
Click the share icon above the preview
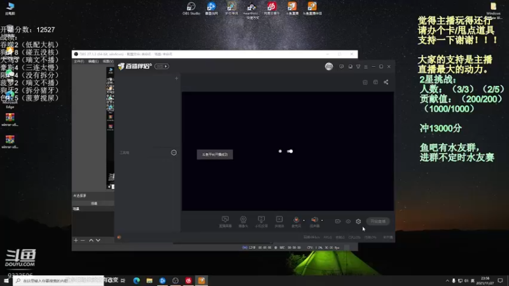click(386, 83)
